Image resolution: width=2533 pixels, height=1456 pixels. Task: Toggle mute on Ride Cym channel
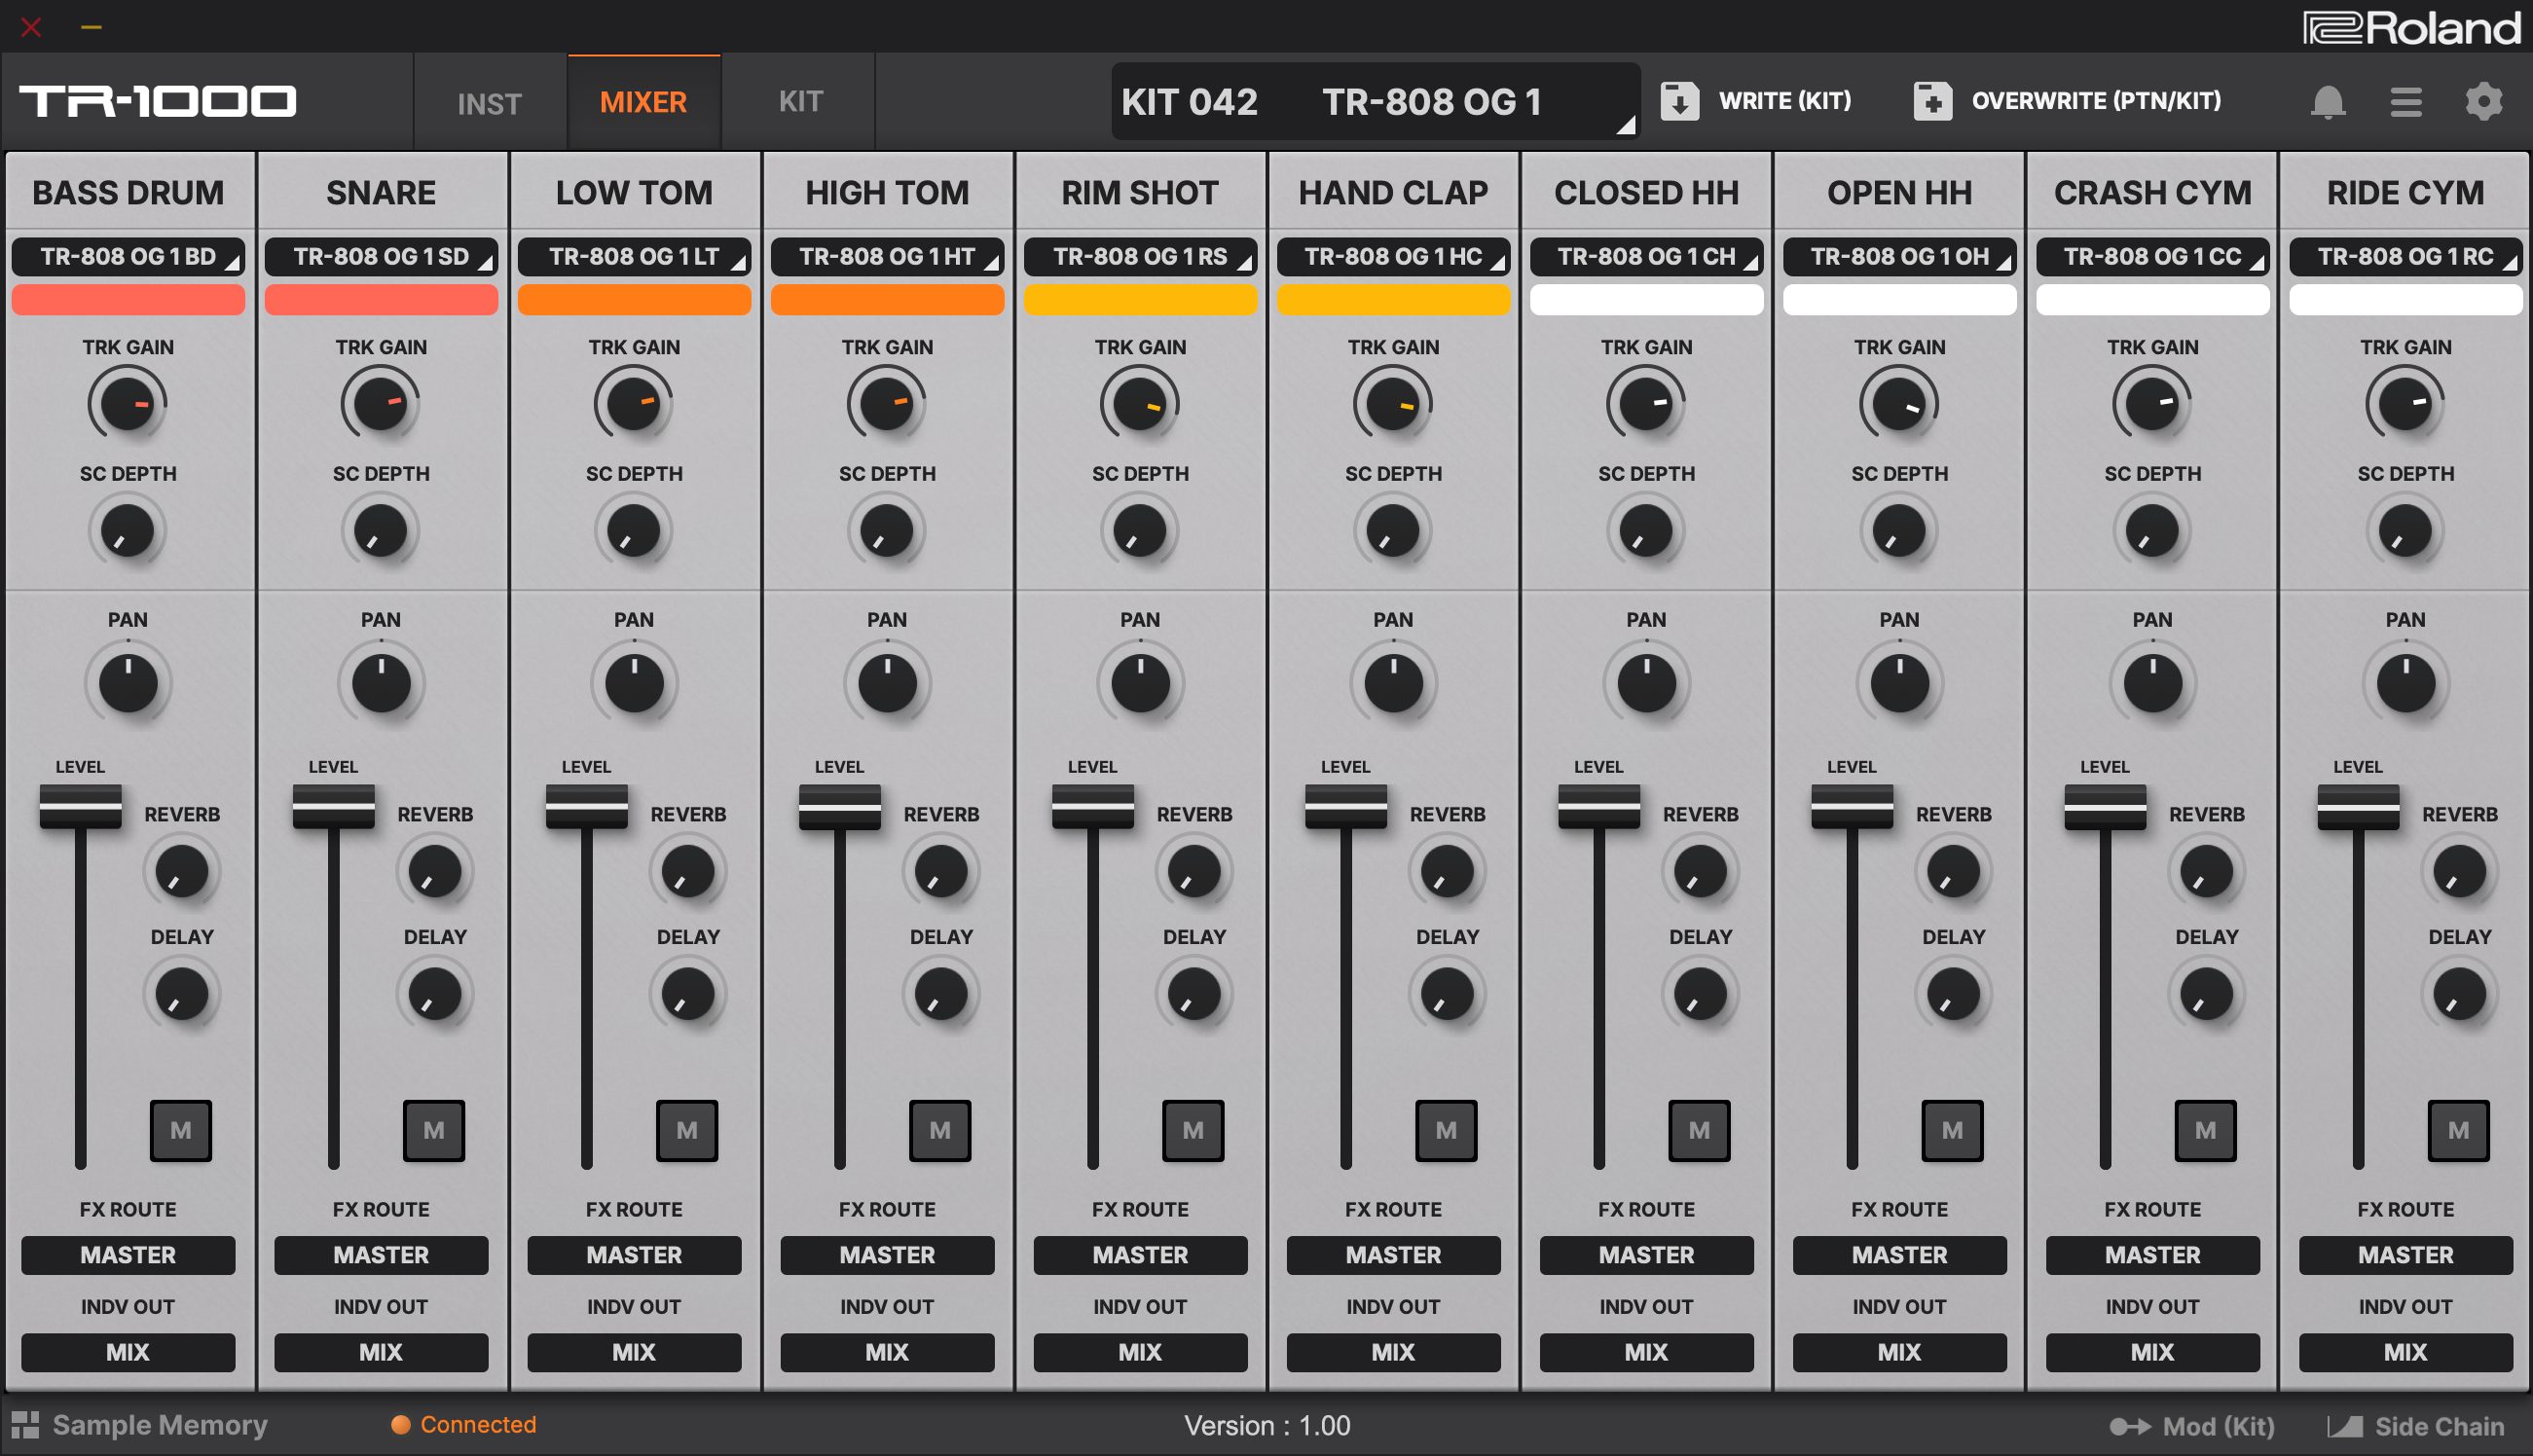[2458, 1130]
